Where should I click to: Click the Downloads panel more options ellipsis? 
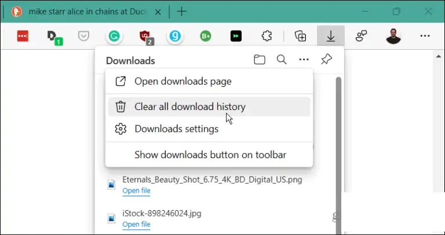(304, 60)
